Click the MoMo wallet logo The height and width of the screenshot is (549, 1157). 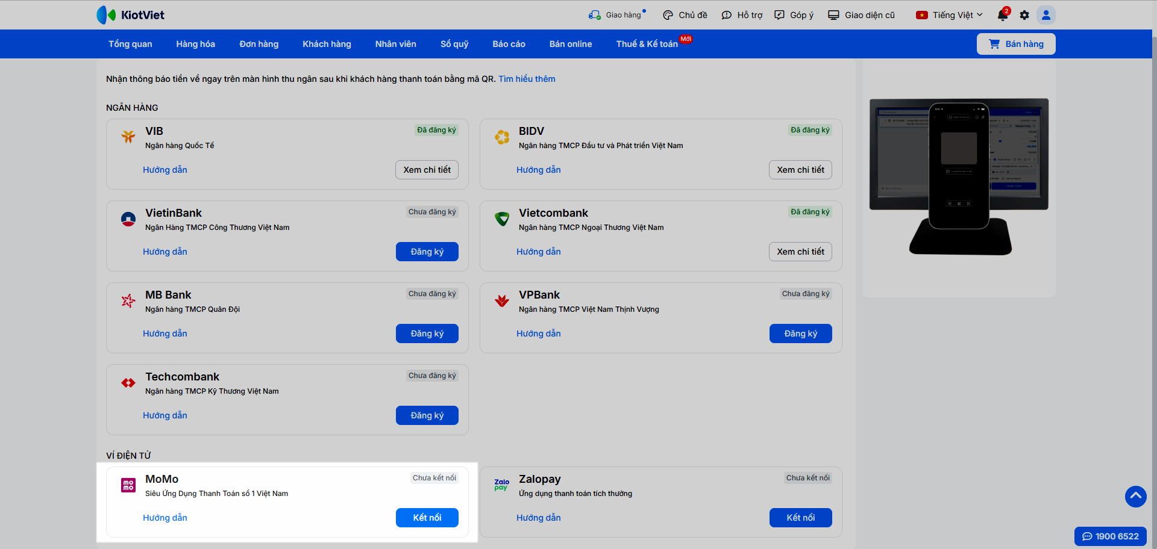pos(128,485)
